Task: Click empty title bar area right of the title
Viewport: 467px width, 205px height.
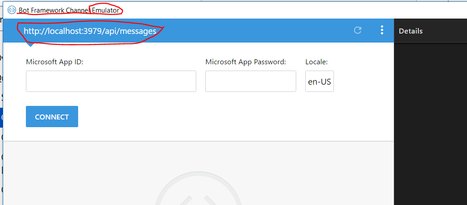Action: coord(273,9)
